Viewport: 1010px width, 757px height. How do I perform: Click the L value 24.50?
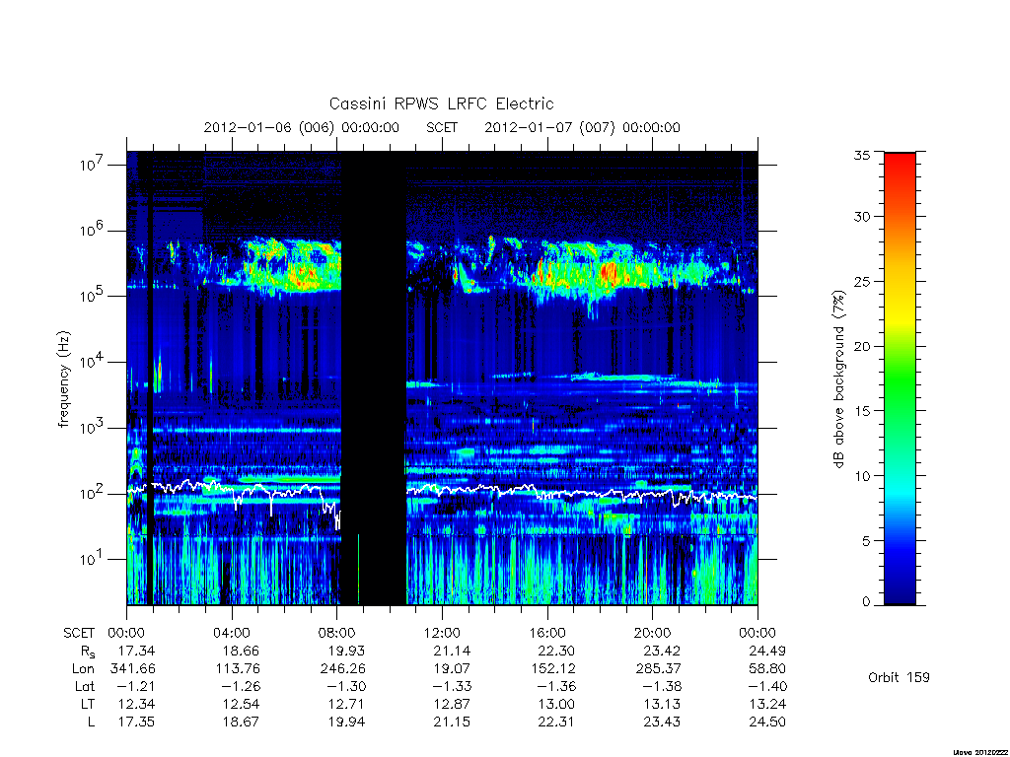coord(767,722)
